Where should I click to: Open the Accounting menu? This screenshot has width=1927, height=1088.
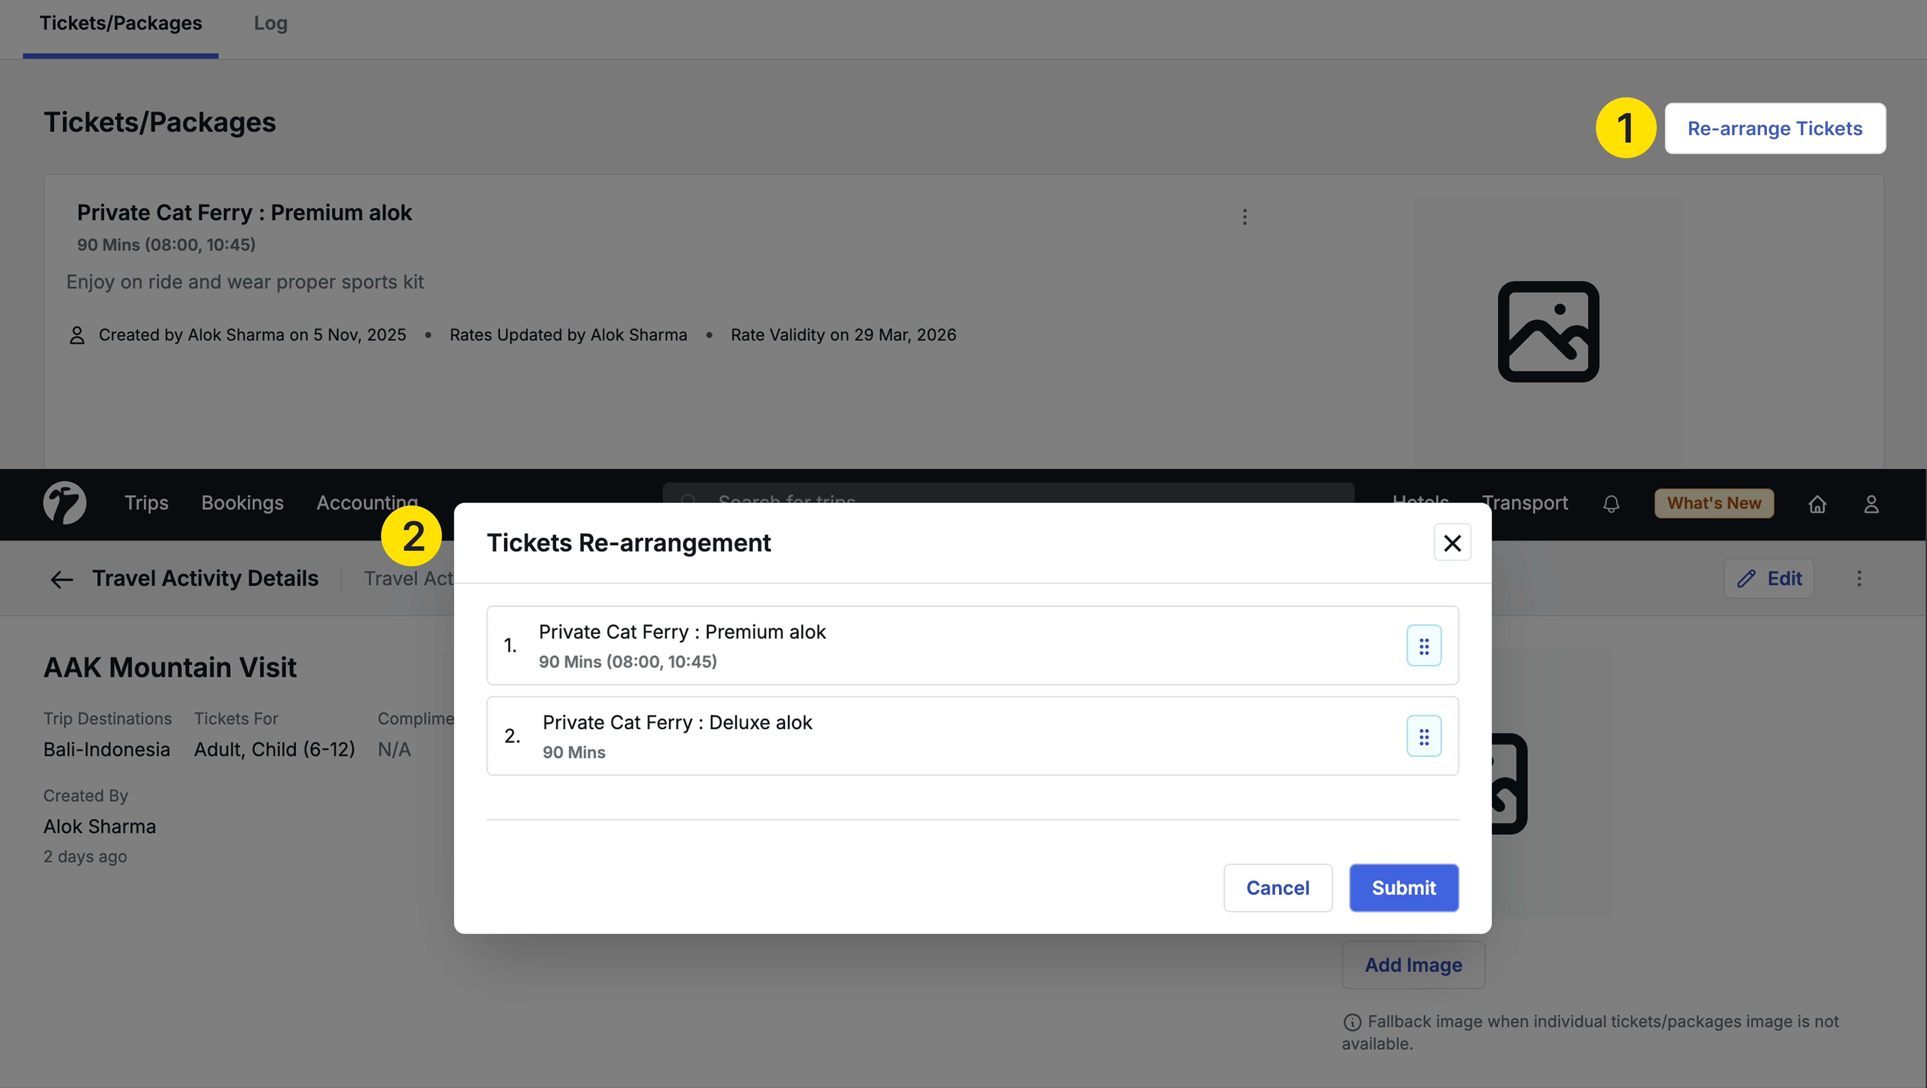[x=366, y=502]
